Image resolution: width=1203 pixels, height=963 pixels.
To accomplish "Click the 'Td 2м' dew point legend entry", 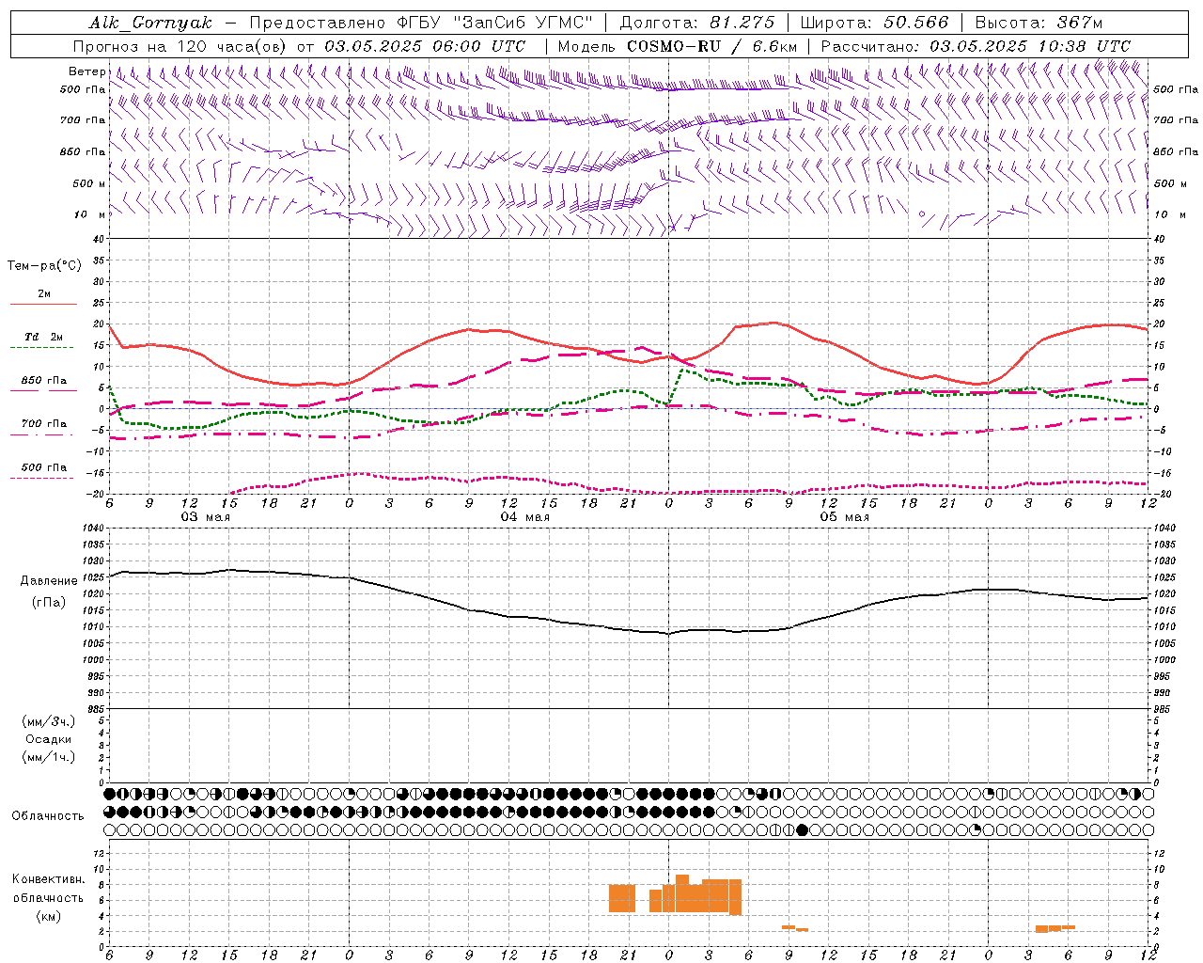I will point(43,337).
